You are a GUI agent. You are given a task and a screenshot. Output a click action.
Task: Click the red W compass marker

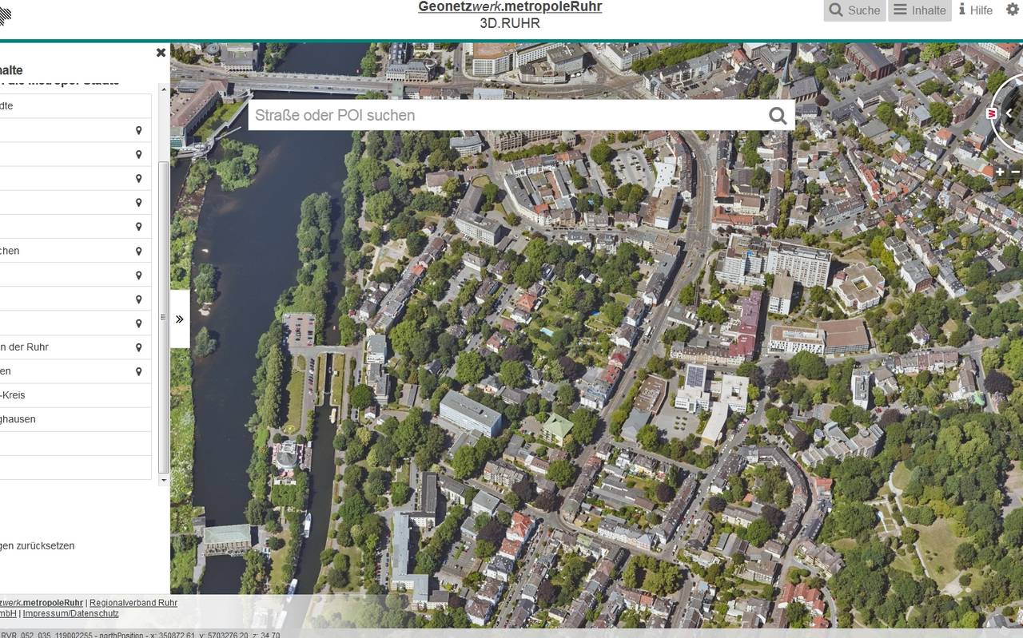(x=993, y=113)
